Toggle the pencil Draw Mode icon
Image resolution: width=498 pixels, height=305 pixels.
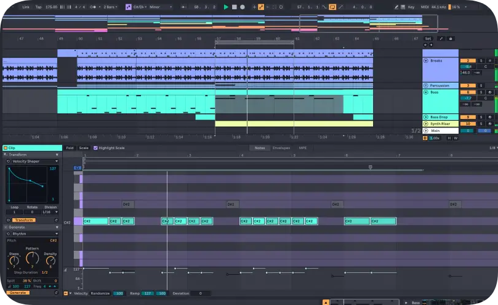coord(396,7)
